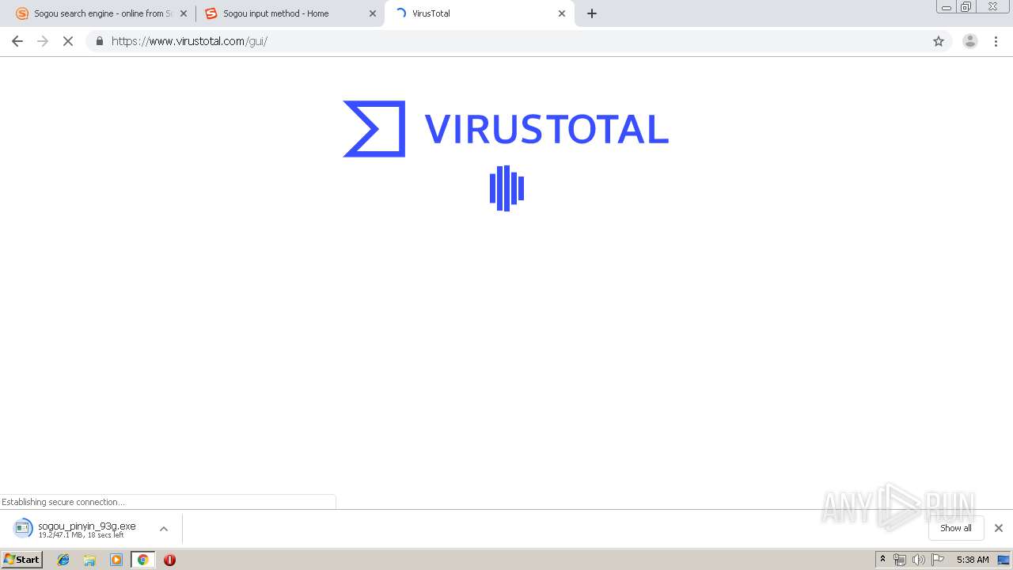
Task: Switch to Sogou search engine tab
Action: tap(101, 13)
